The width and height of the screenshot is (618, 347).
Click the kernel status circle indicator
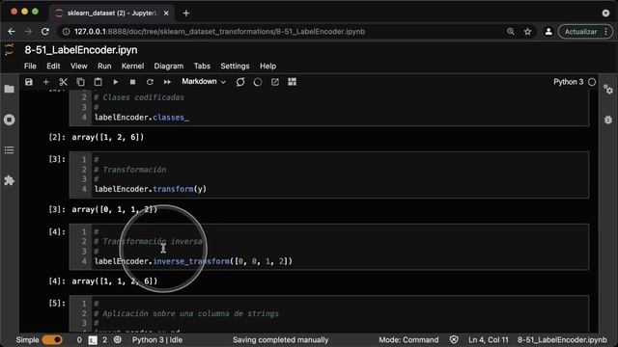click(592, 82)
